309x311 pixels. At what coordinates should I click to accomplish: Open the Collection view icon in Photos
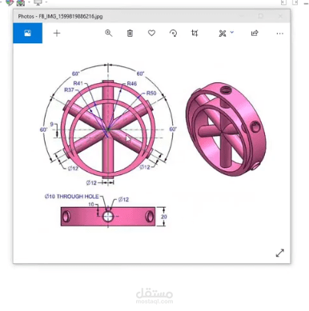27,33
